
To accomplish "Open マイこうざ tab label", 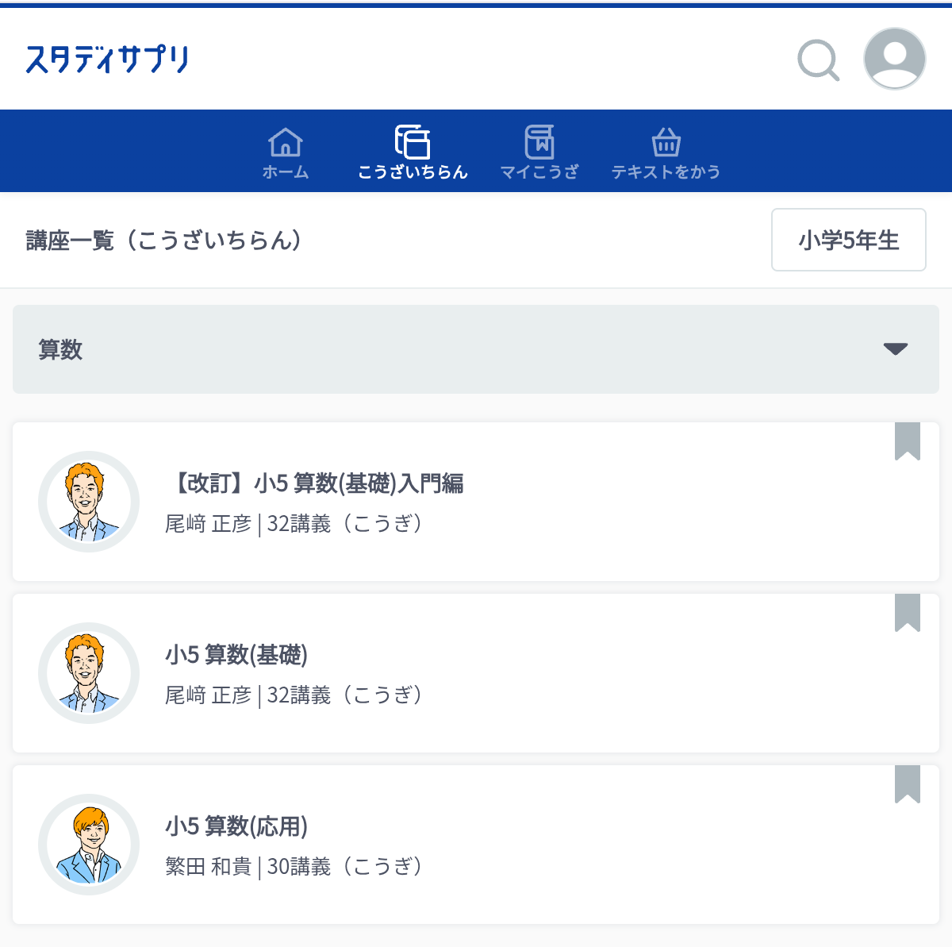I will (x=539, y=172).
